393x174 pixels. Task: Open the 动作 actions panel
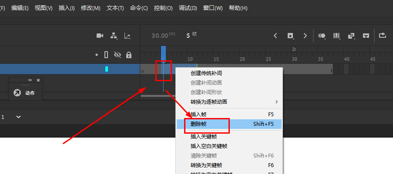click(x=24, y=93)
